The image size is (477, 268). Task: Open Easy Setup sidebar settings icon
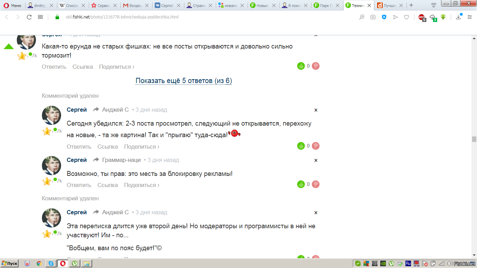click(470, 17)
